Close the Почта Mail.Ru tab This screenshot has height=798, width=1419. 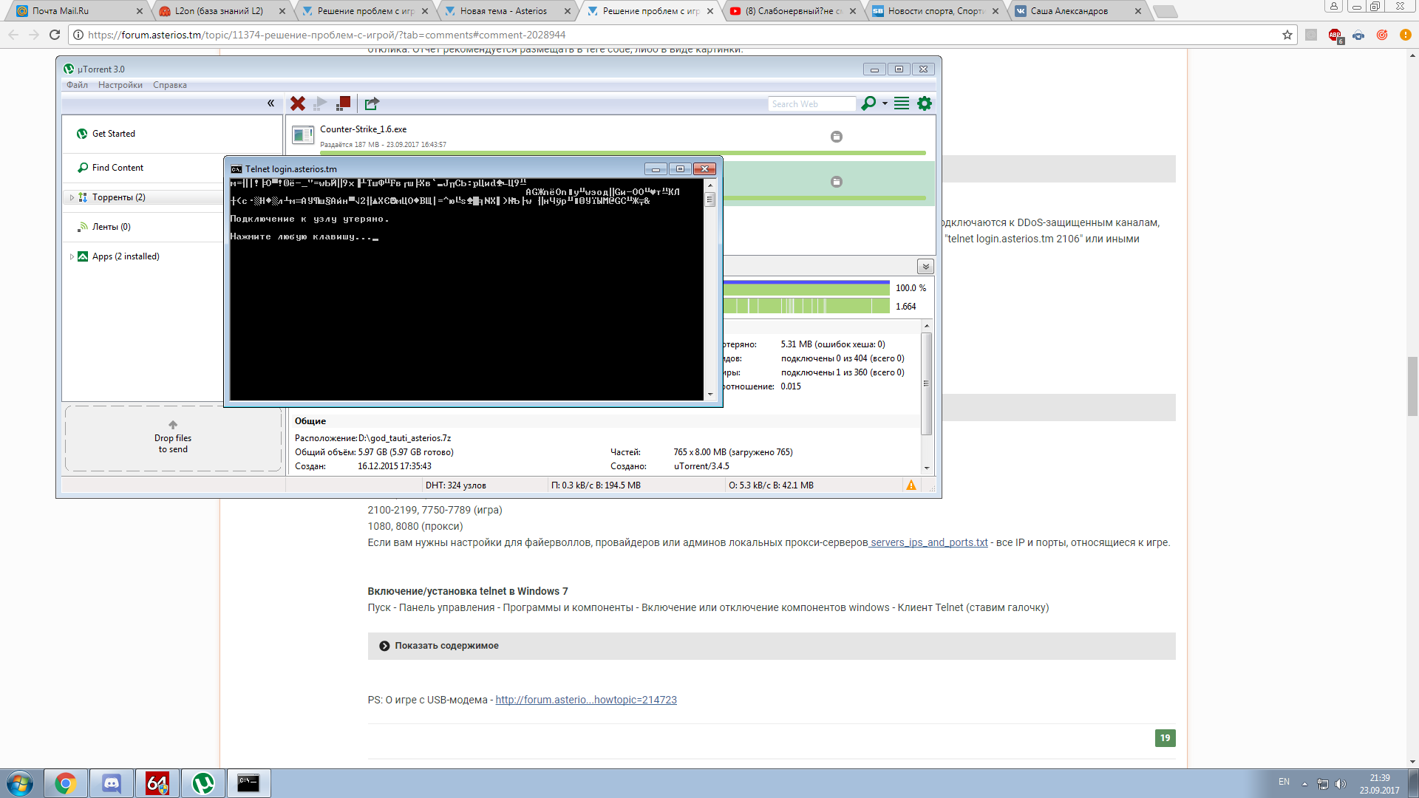[139, 11]
